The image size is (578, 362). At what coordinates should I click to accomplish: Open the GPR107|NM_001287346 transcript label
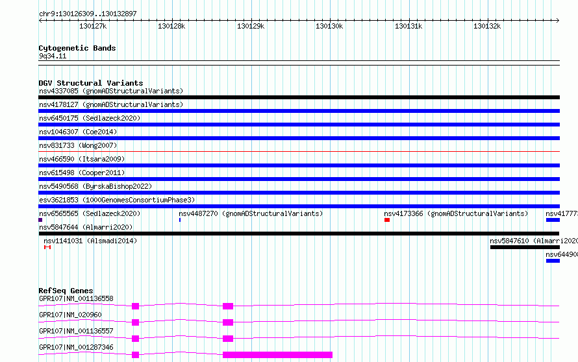tap(76, 347)
